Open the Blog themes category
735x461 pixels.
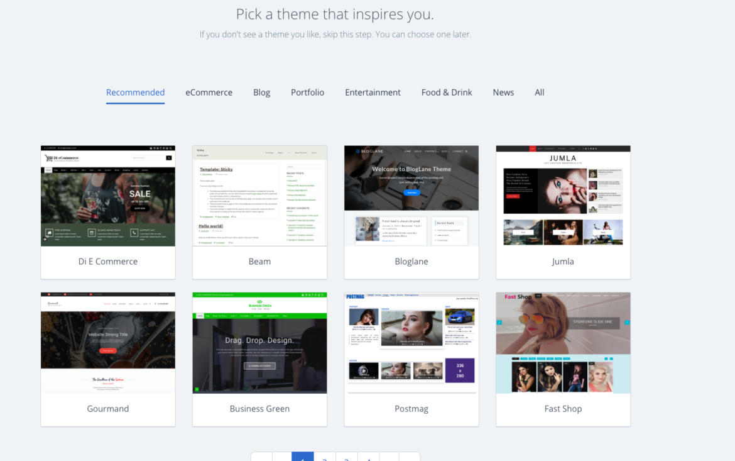261,92
